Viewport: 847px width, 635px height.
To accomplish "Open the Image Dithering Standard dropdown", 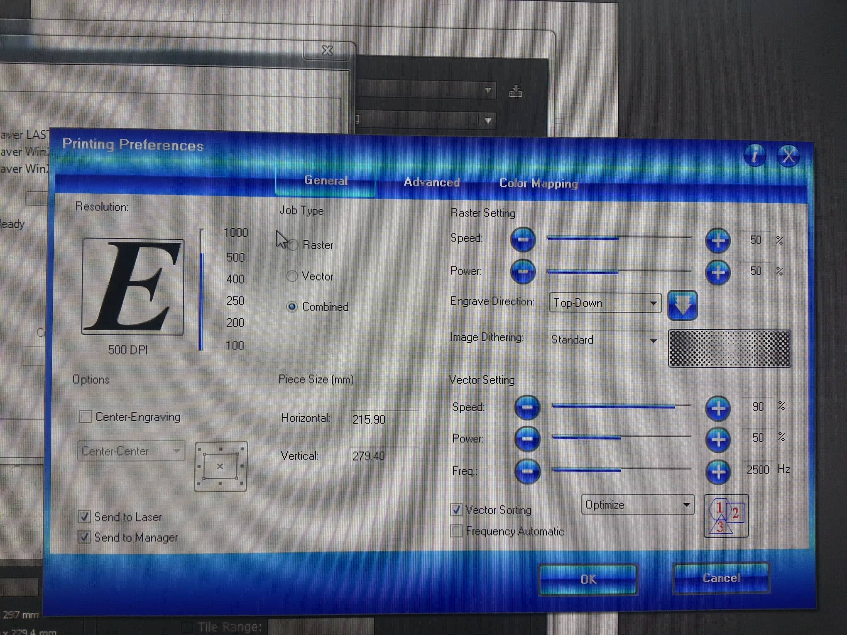I will coord(605,340).
